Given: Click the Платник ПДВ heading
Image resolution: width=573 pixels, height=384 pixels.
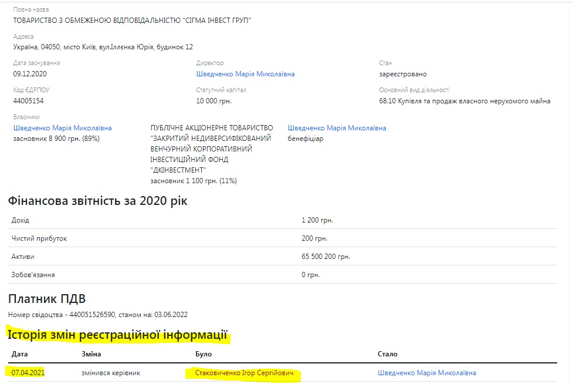Looking at the screenshot, I should tap(47, 299).
